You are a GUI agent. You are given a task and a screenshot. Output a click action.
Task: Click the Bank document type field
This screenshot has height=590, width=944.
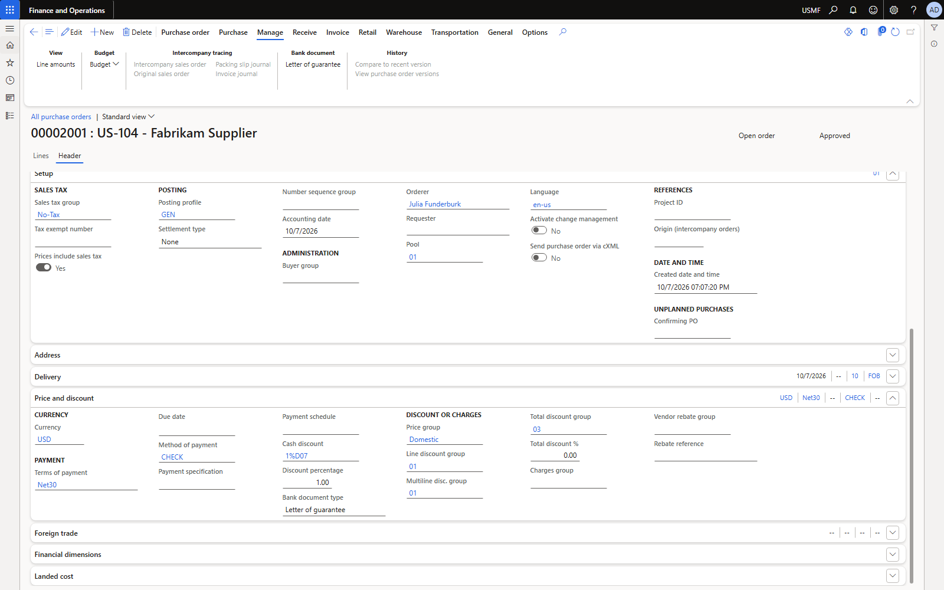(334, 510)
